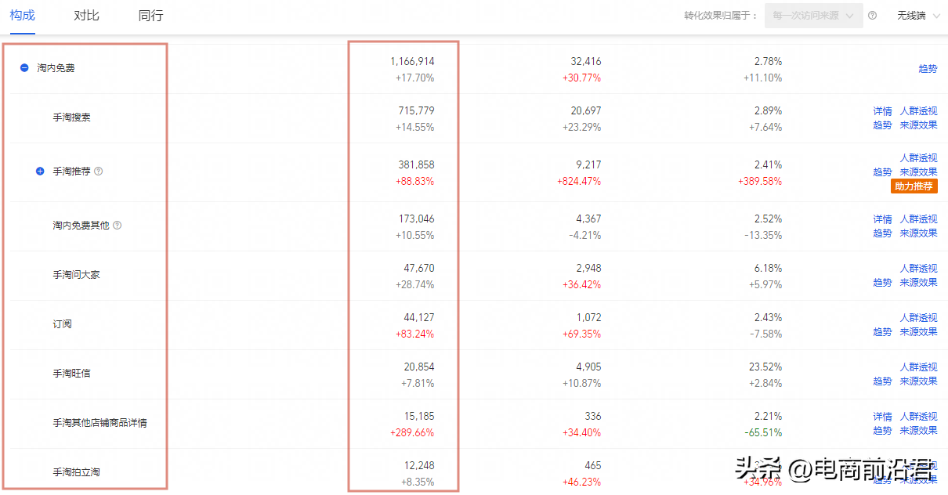
Task: Open 趋势 link for 手淘问大家 row
Action: [882, 283]
